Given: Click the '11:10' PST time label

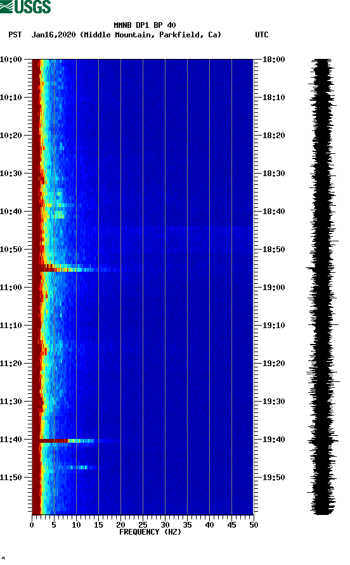Looking at the screenshot, I should (11, 326).
